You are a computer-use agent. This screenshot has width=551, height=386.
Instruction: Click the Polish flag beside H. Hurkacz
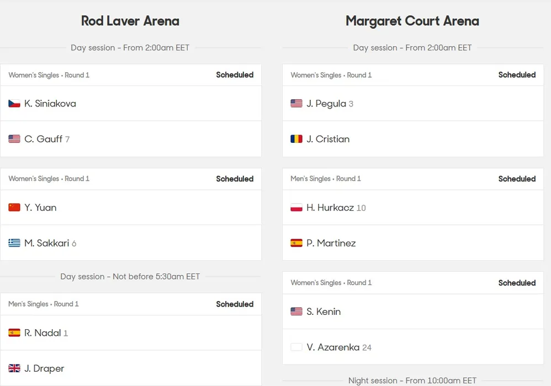click(x=296, y=208)
